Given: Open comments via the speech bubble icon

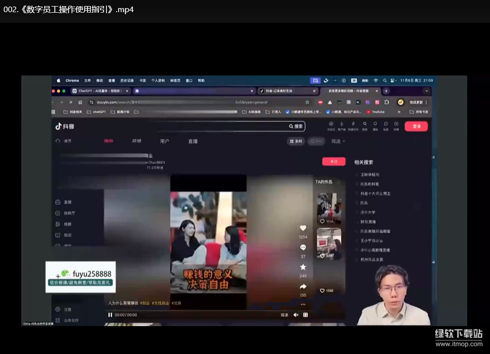Looking at the screenshot, I should 303,248.
